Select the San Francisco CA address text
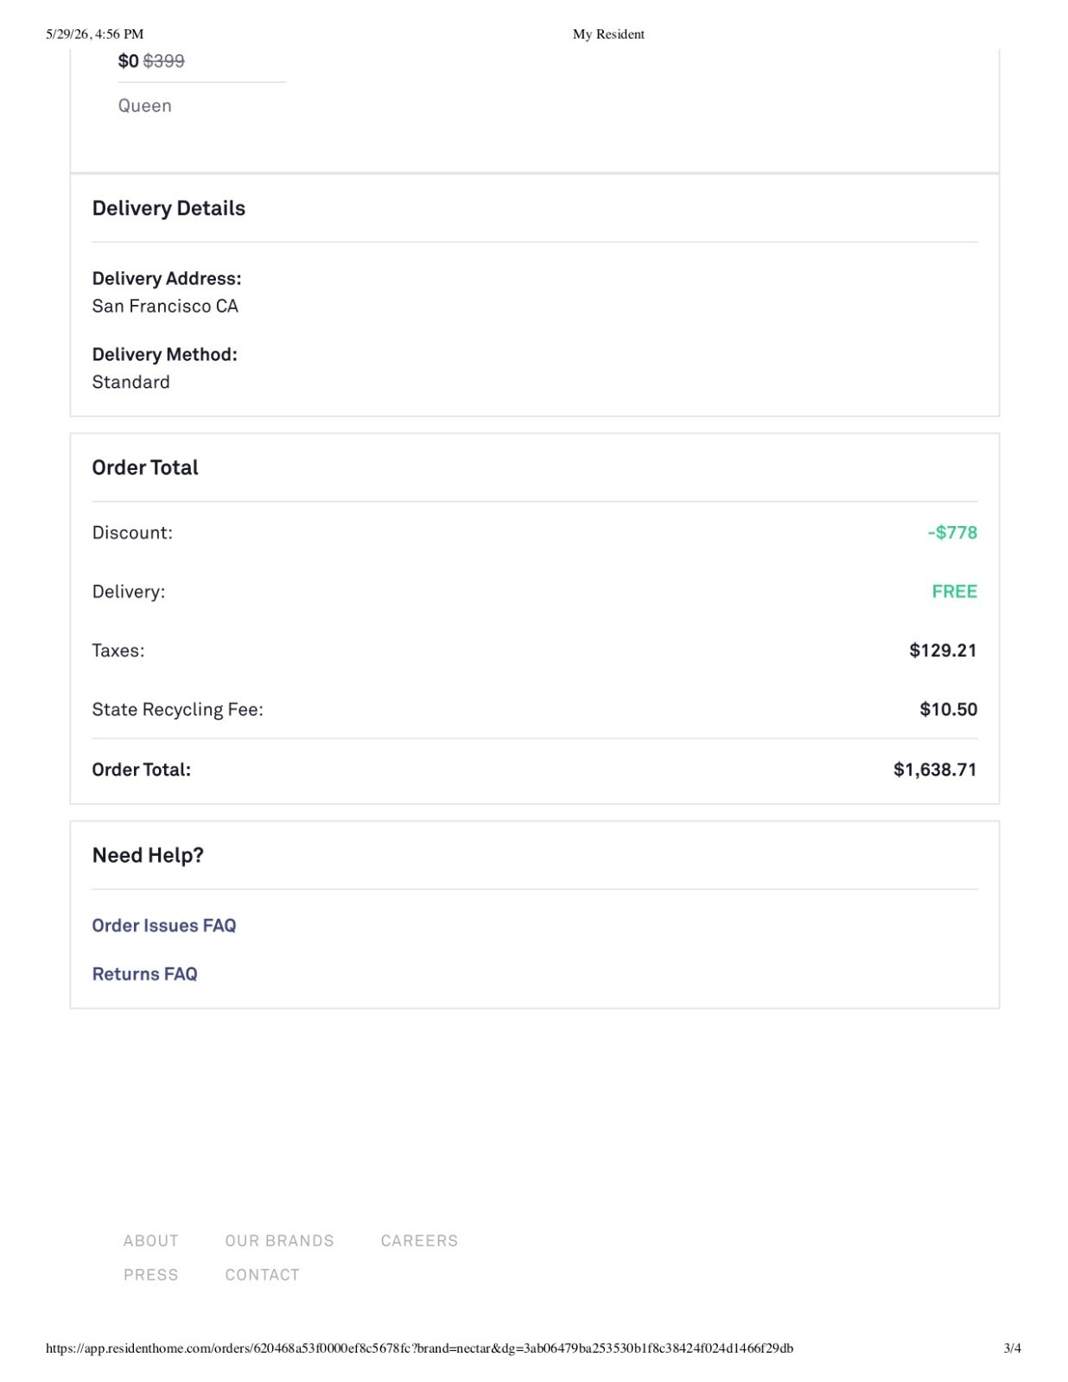 click(x=165, y=306)
